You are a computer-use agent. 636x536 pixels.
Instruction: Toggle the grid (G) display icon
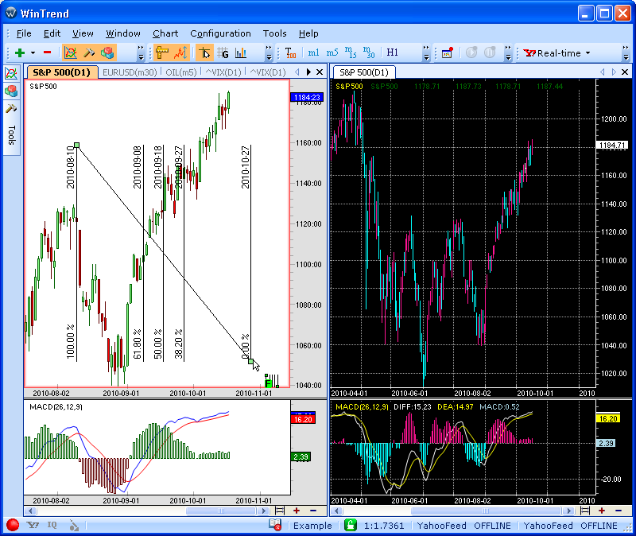[223, 52]
